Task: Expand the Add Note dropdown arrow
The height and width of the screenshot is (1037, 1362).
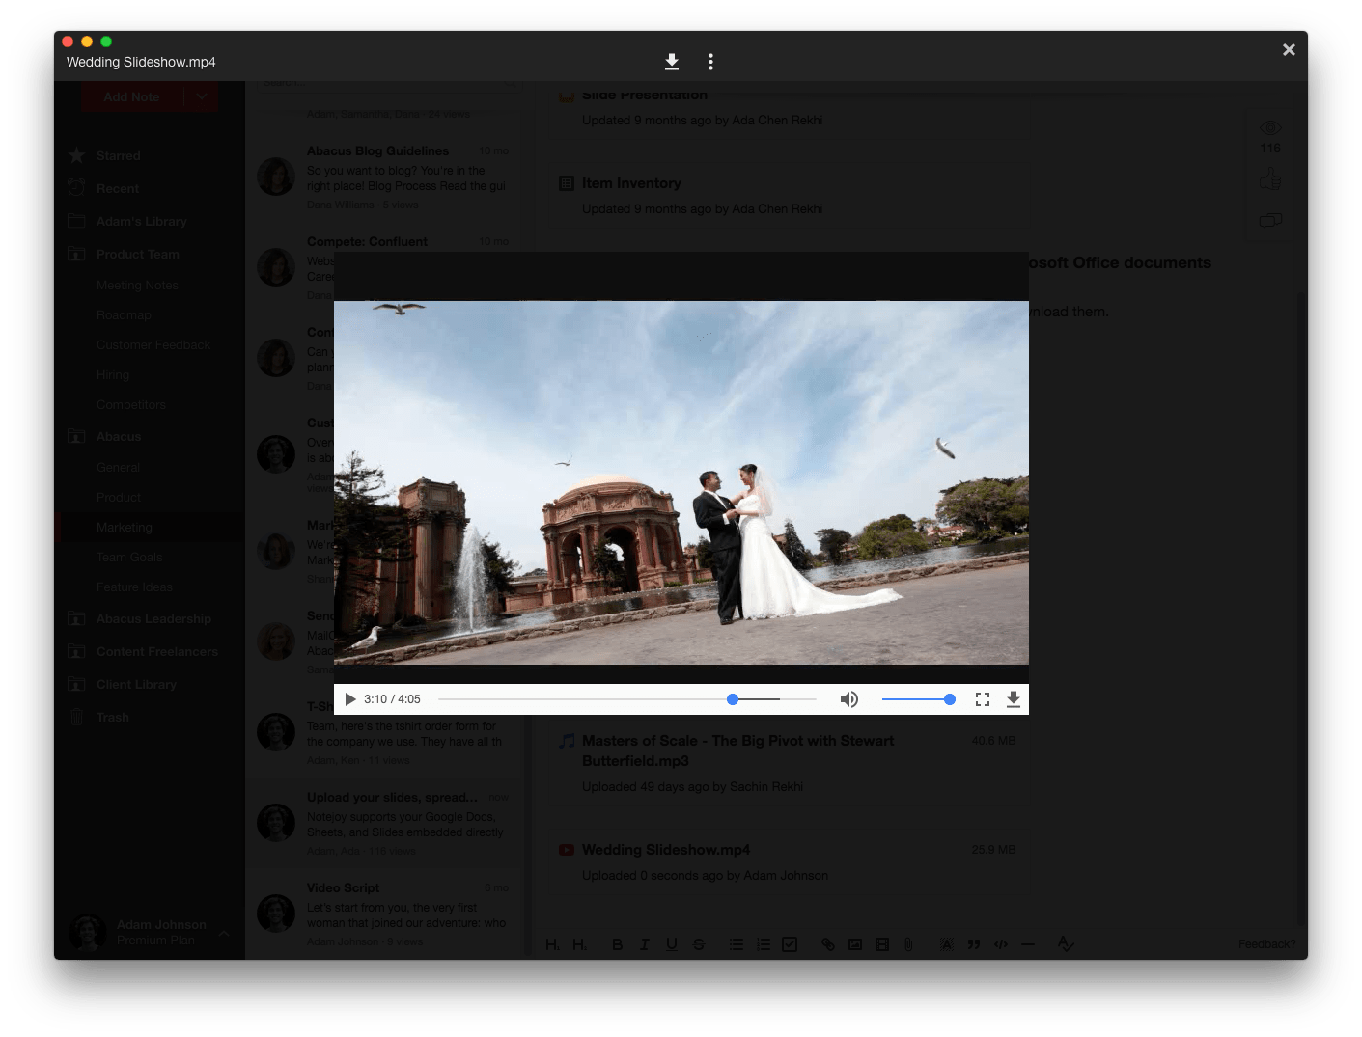Action: tap(202, 96)
